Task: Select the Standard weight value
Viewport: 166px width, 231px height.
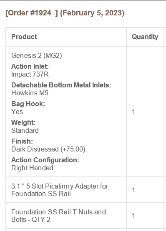Action: click(25, 130)
